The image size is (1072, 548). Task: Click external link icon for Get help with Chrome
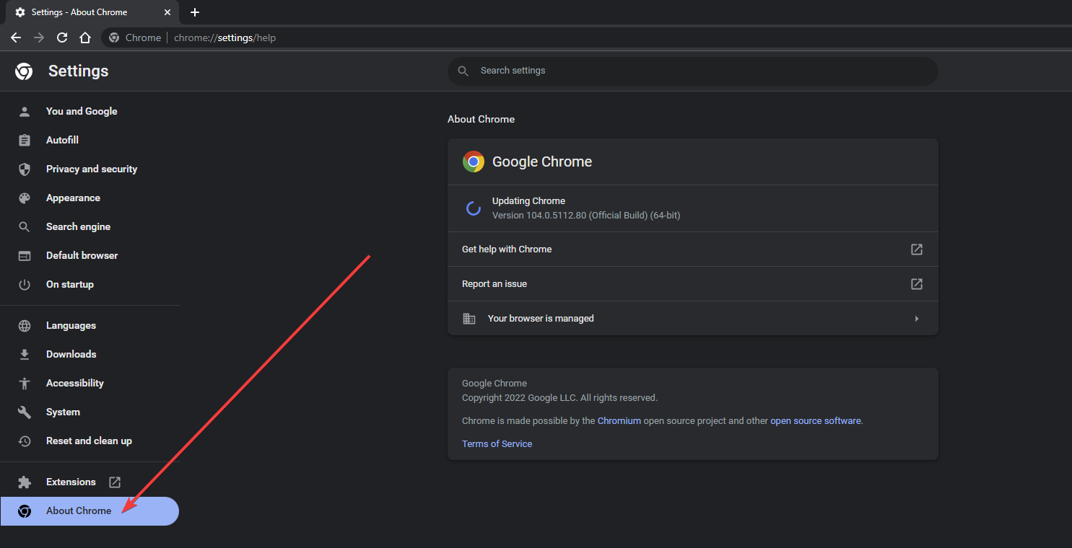tap(917, 249)
